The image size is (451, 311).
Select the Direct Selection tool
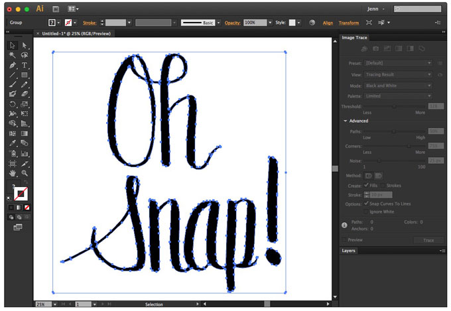[25, 46]
